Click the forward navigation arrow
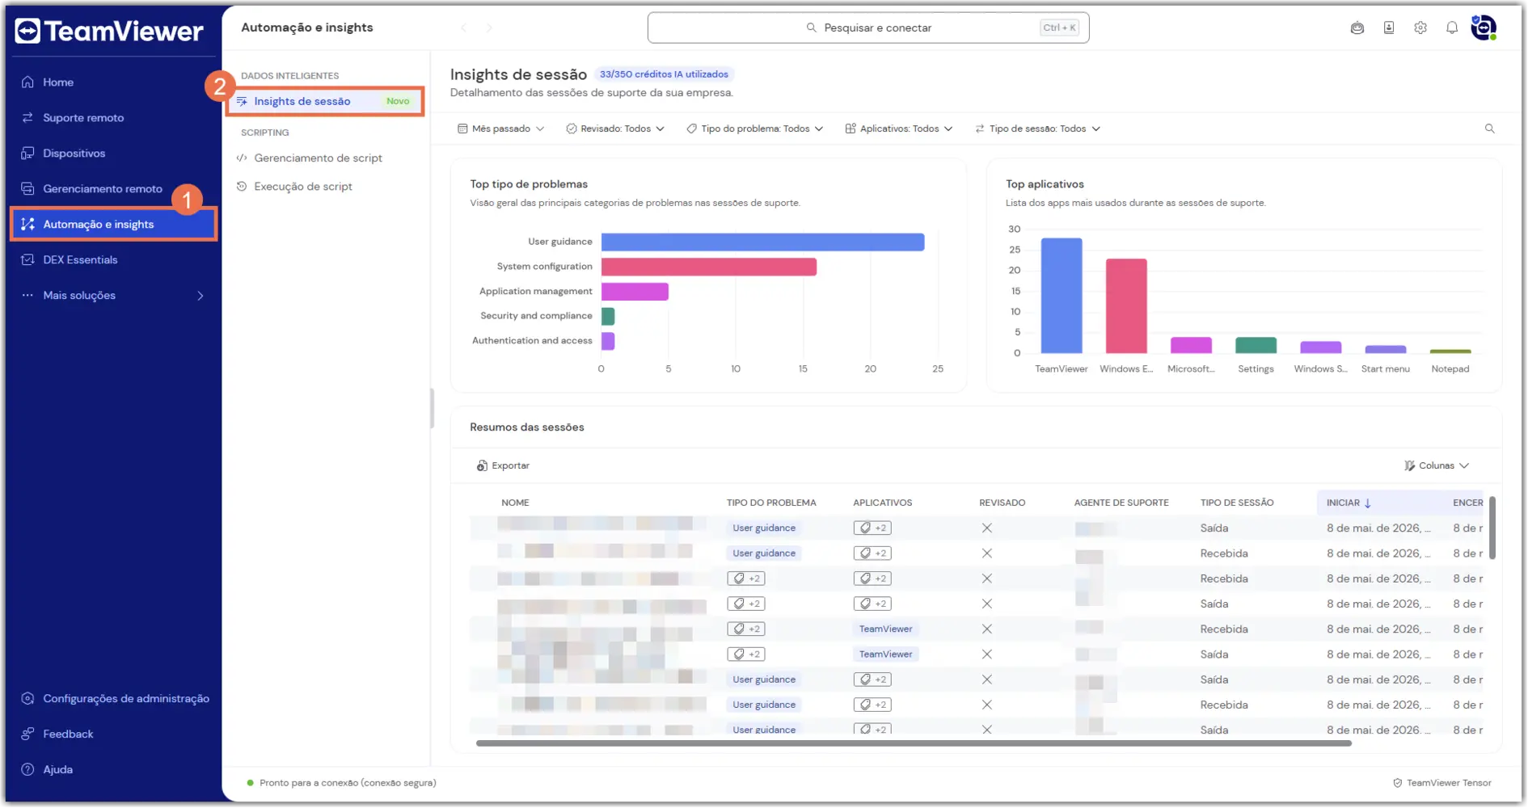This screenshot has height=808, width=1528. point(489,27)
